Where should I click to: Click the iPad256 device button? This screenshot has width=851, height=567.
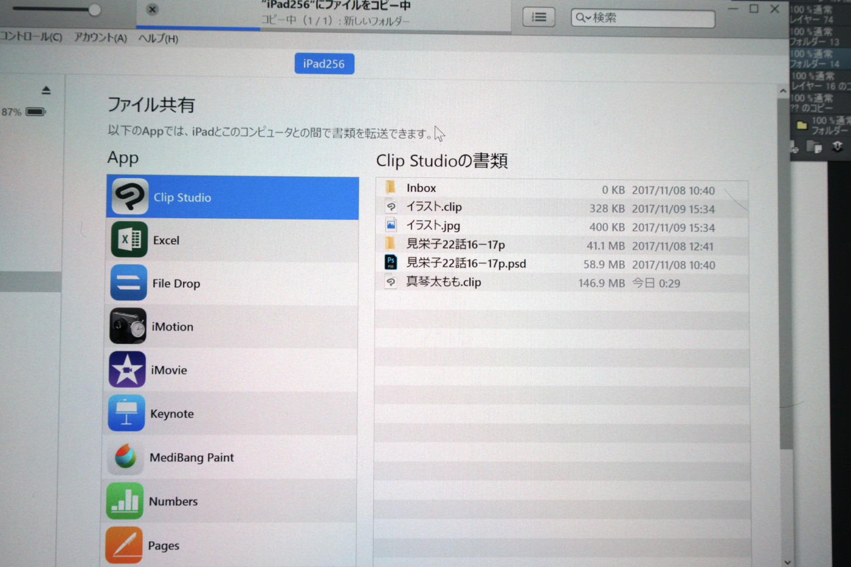point(324,63)
